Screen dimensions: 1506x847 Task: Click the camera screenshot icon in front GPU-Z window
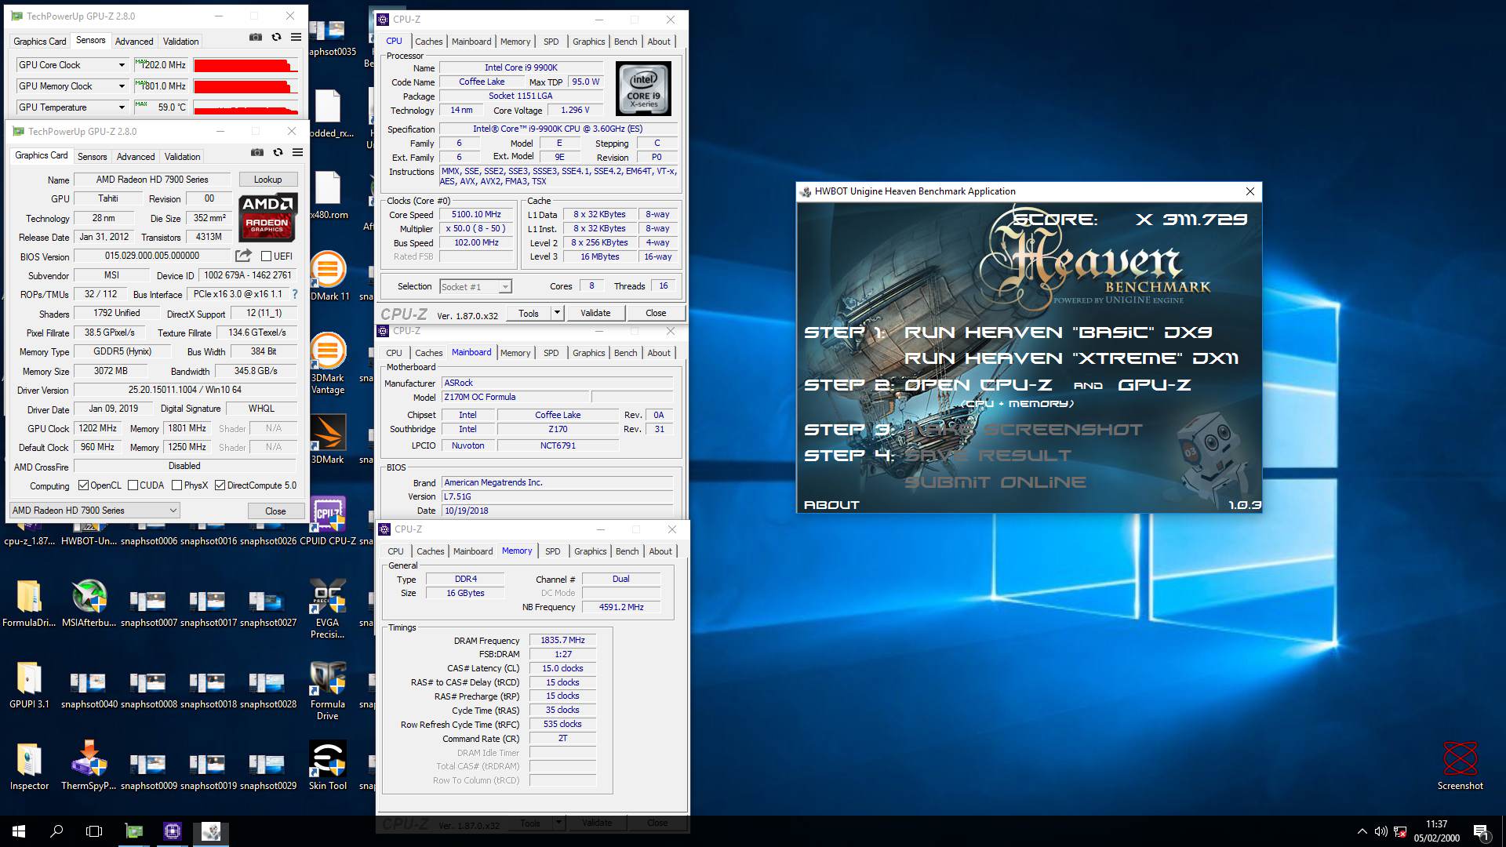pos(257,152)
